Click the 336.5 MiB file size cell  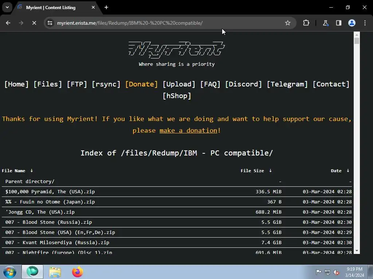[268, 192]
